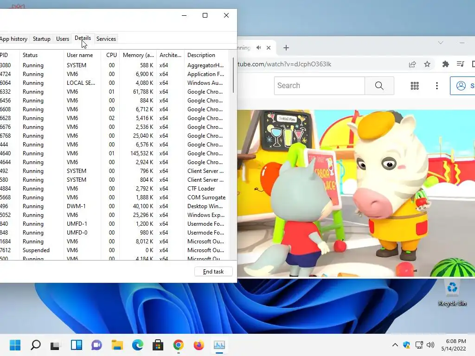Image resolution: width=475 pixels, height=356 pixels.
Task: Sort by User name column header
Action: 82,55
